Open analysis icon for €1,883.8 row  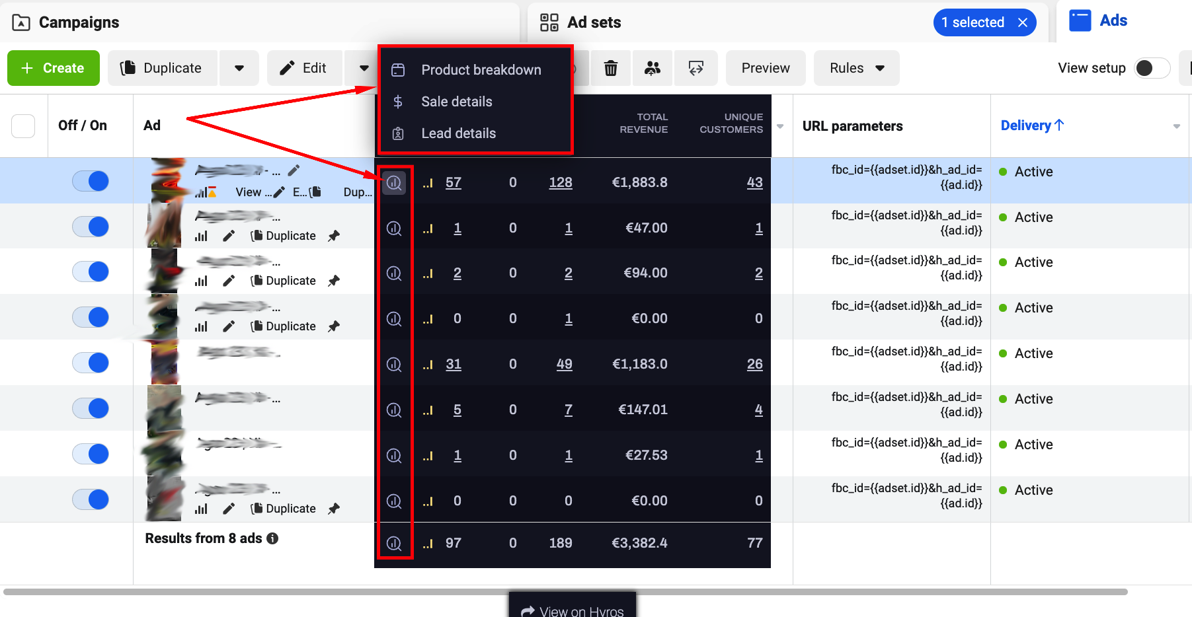394,182
